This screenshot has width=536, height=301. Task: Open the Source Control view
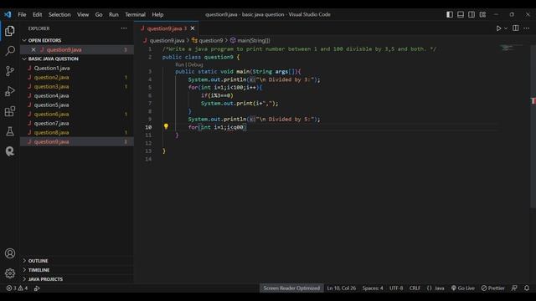[x=10, y=71]
